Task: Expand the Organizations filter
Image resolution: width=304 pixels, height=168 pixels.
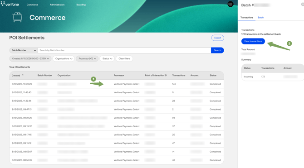Action: click(64, 59)
